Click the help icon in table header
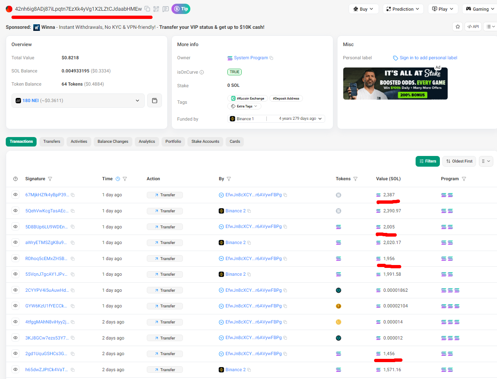Viewport: 497px width, 379px height. (x=16, y=179)
